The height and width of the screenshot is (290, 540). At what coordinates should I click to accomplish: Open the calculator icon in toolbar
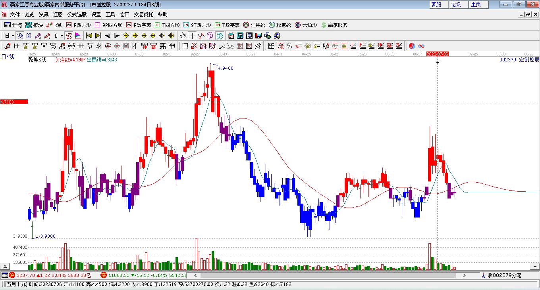pos(240,36)
